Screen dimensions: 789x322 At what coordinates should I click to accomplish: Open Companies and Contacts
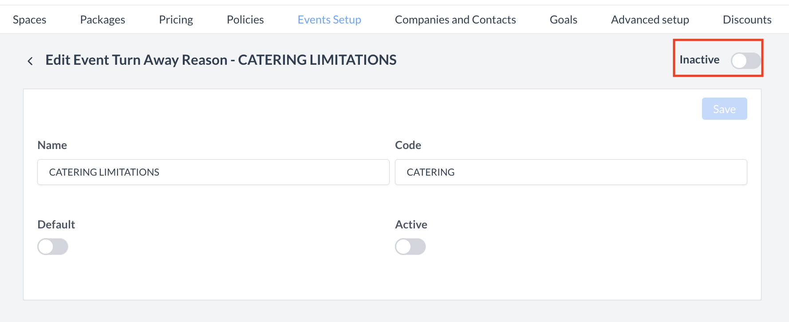[x=455, y=20]
